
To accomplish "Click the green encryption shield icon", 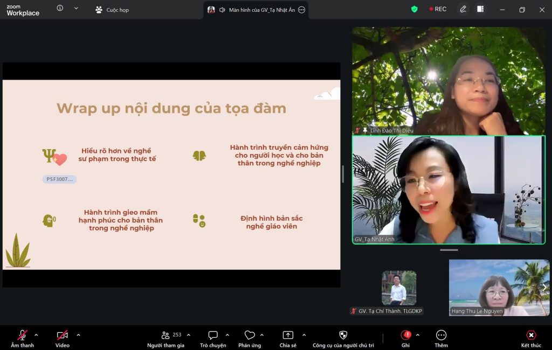I will pyautogui.click(x=414, y=9).
